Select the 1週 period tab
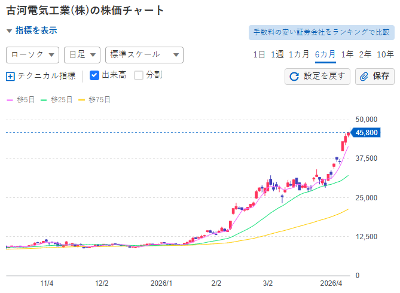Viewport: 400px width, 293px height. (277, 54)
